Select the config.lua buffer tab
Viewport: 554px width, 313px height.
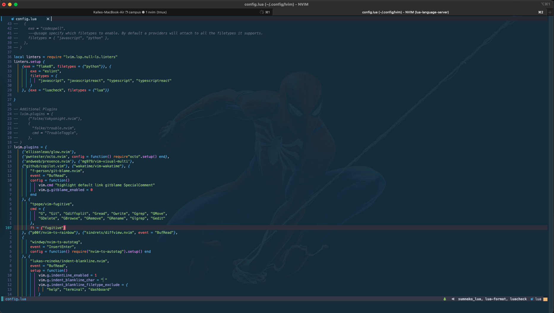(26, 19)
